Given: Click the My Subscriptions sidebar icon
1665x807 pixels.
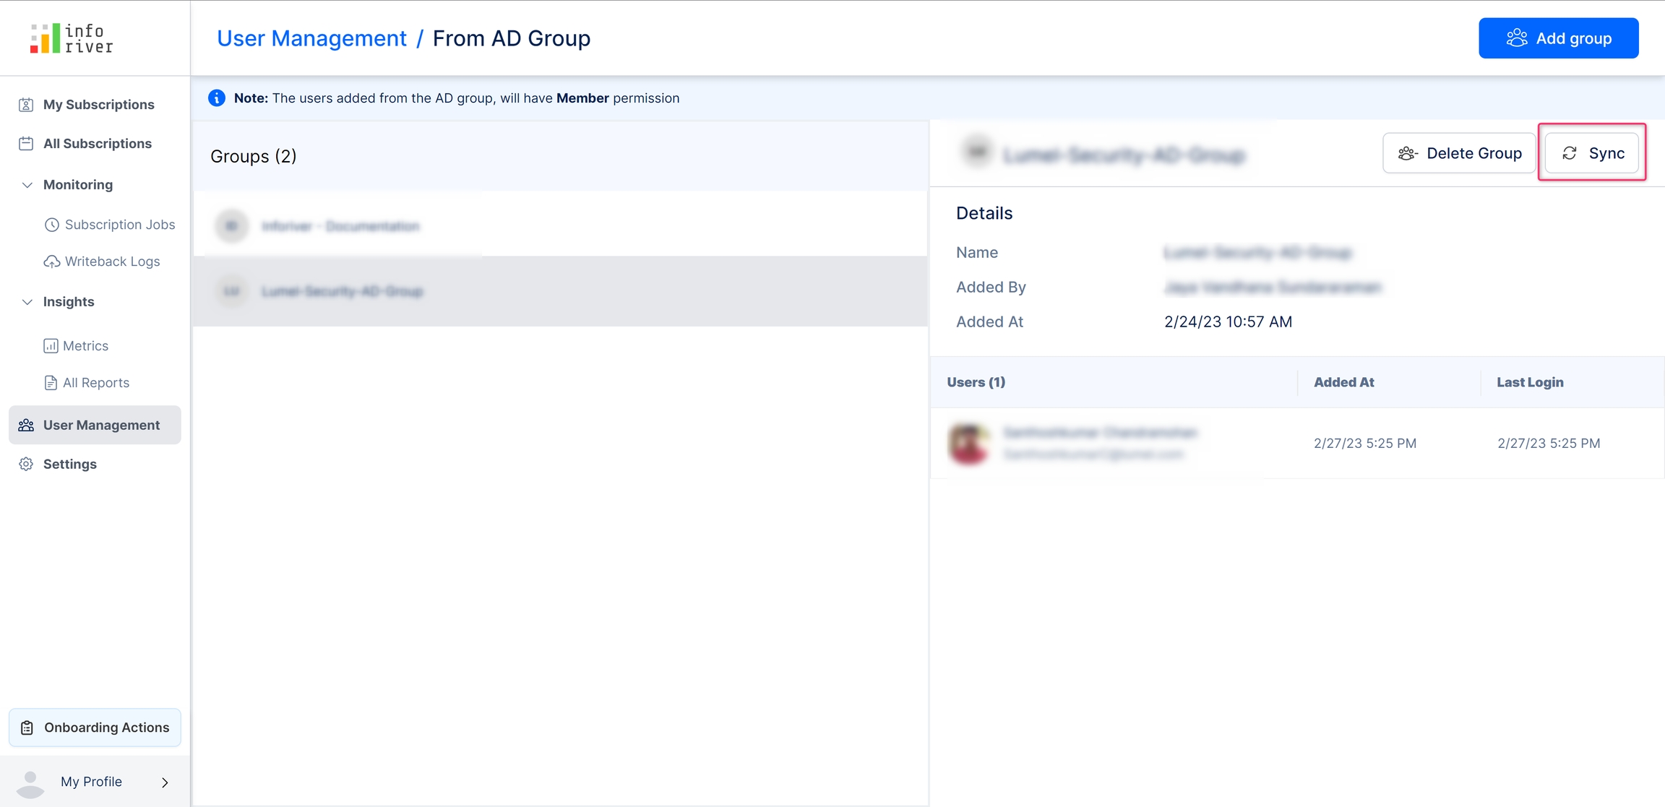Looking at the screenshot, I should click(26, 105).
